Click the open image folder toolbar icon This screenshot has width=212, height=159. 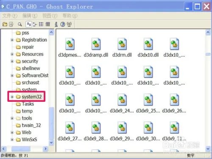(x=5, y=24)
